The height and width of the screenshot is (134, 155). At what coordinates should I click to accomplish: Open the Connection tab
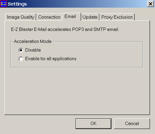tap(49, 17)
